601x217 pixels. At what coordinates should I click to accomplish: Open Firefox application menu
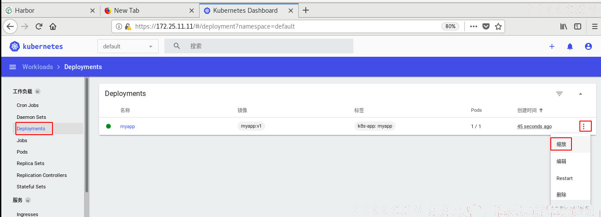coord(594,26)
